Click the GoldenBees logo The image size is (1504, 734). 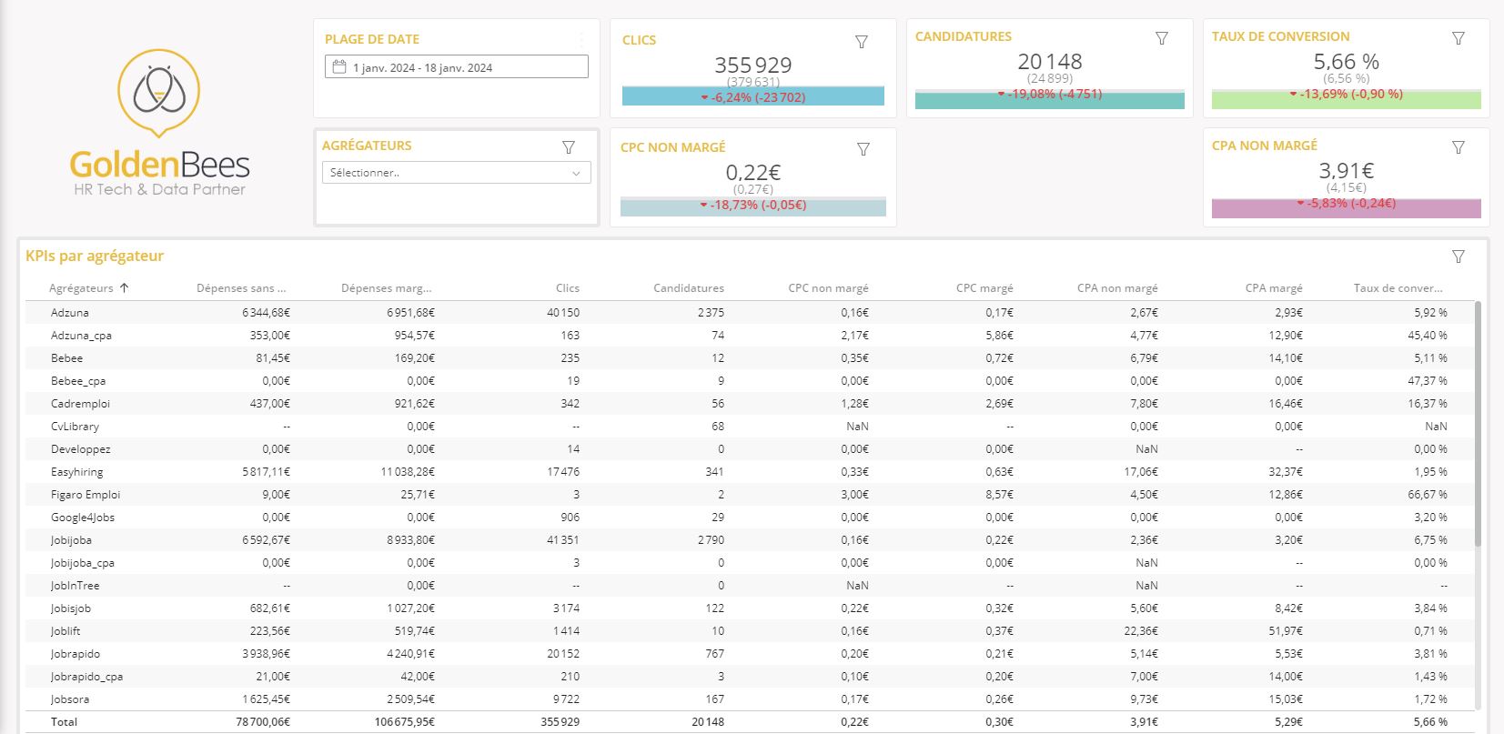(x=159, y=124)
